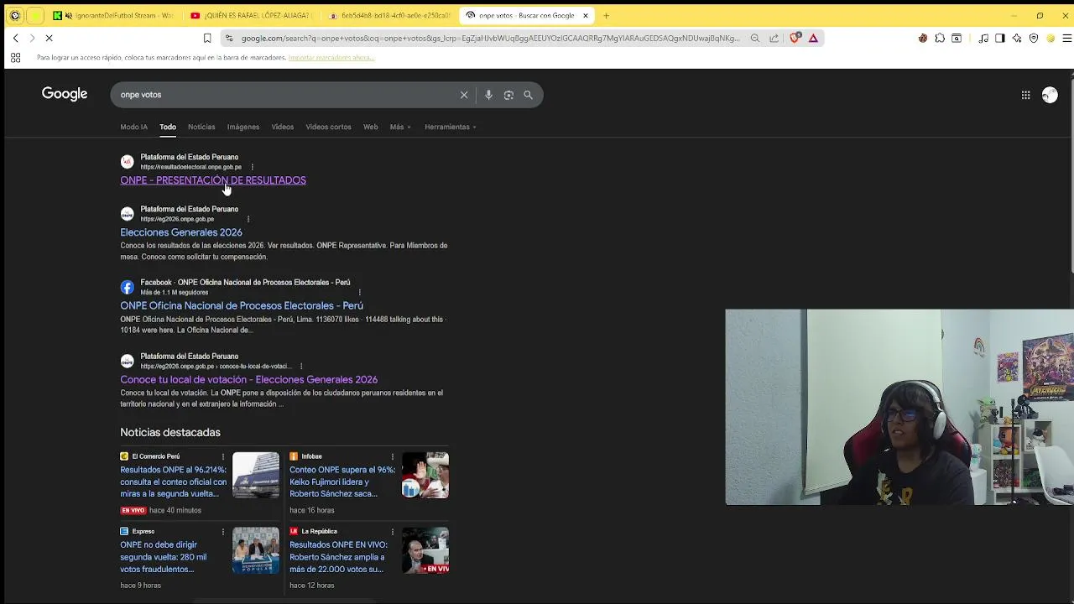Go to Google home via the logo

click(x=65, y=94)
